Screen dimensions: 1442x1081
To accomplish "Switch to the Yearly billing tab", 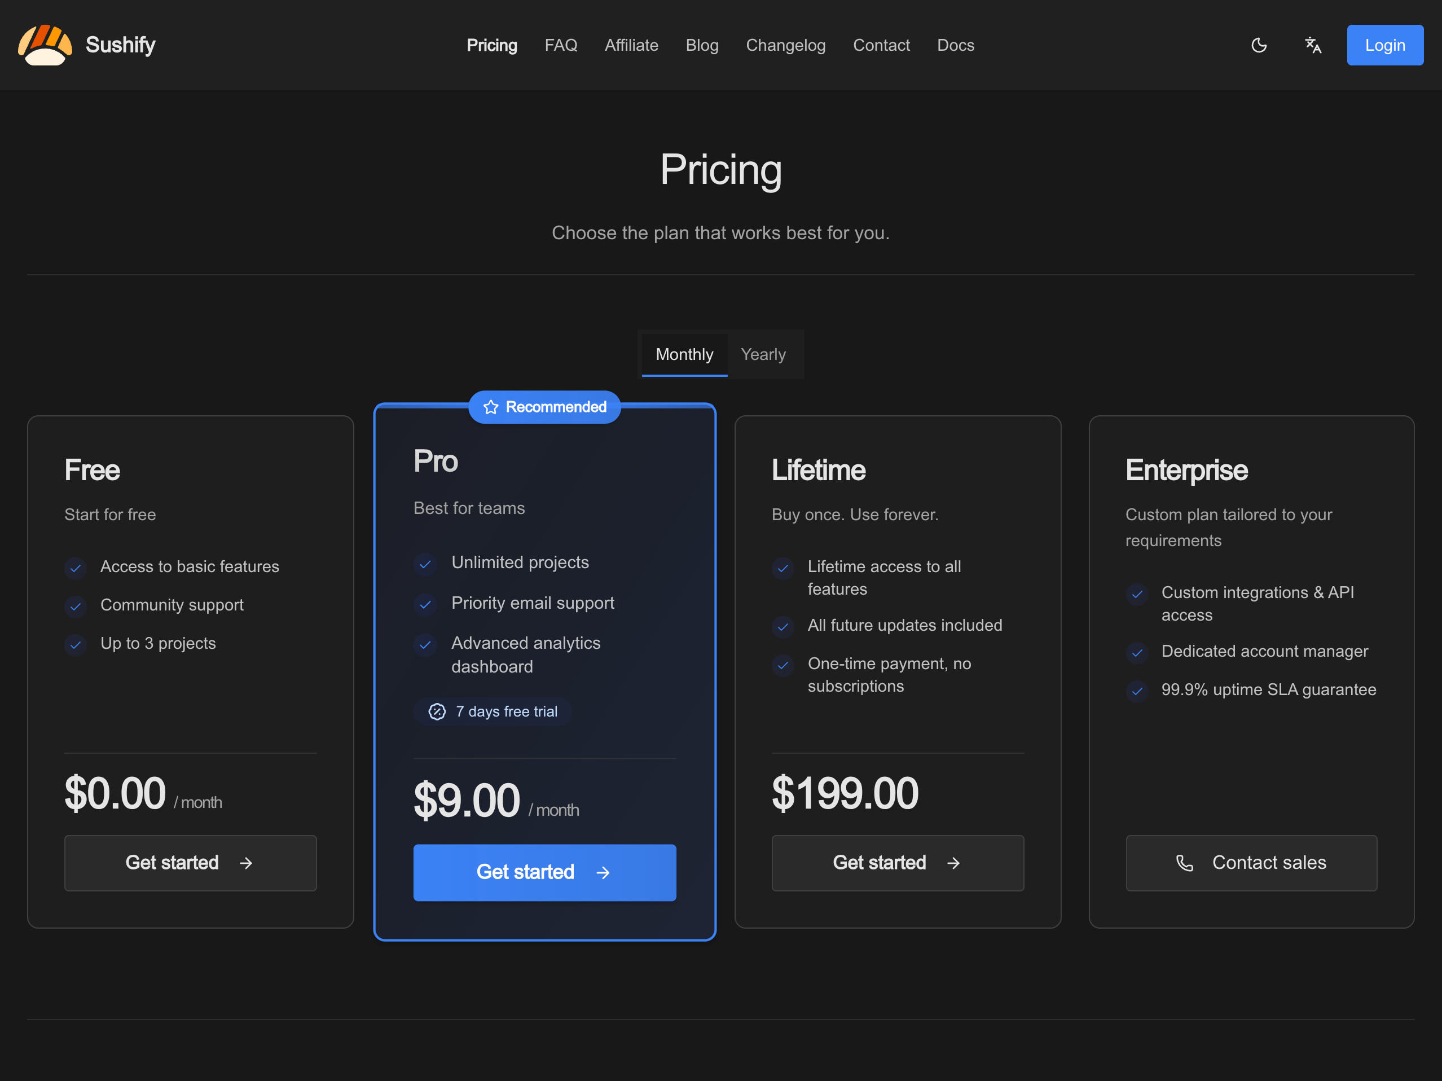I will click(x=763, y=355).
